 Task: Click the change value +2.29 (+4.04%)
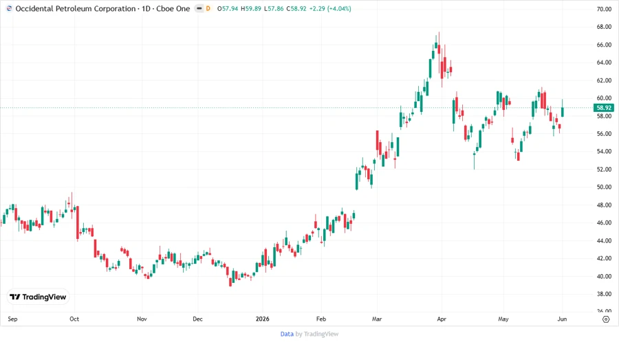(330, 8)
